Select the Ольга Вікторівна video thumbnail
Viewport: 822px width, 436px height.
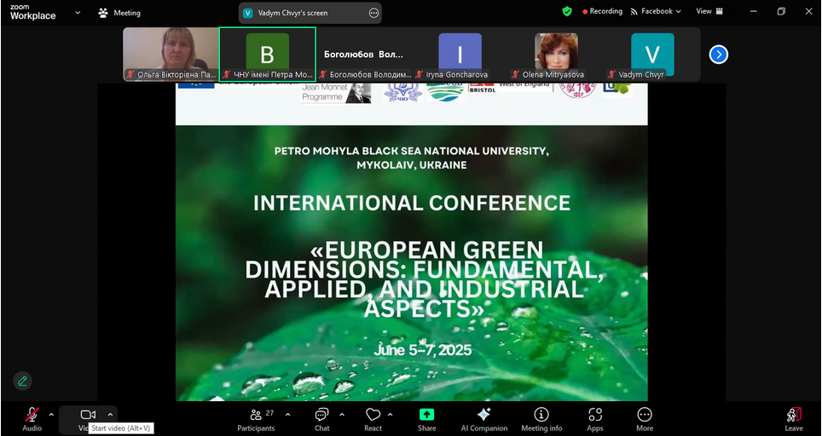pyautogui.click(x=171, y=54)
